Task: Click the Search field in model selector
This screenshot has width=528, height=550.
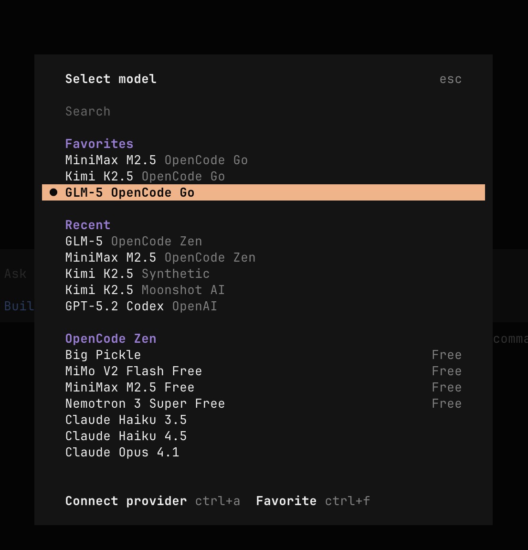Action: tap(88, 111)
